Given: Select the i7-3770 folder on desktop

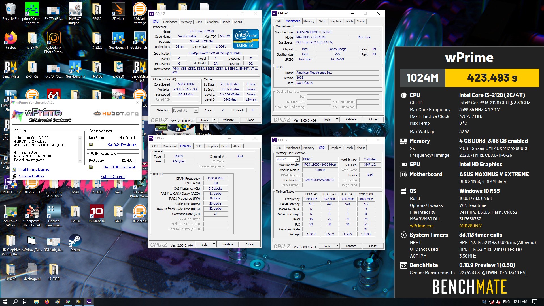Looking at the screenshot, I should pyautogui.click(x=32, y=41).
